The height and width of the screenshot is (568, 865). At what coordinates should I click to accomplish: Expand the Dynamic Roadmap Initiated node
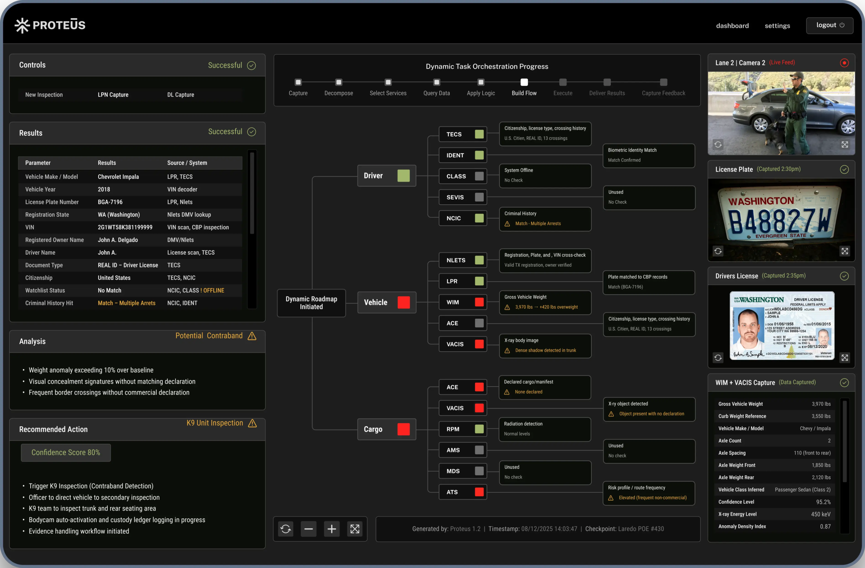(311, 303)
